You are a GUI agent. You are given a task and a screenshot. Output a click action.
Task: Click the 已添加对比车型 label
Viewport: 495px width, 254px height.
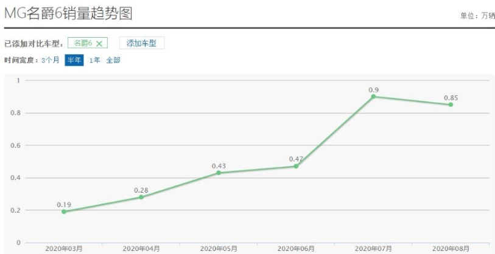pos(33,44)
